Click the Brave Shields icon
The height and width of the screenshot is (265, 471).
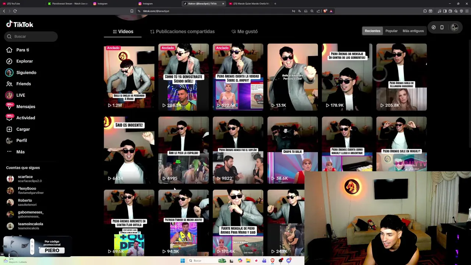(325, 11)
